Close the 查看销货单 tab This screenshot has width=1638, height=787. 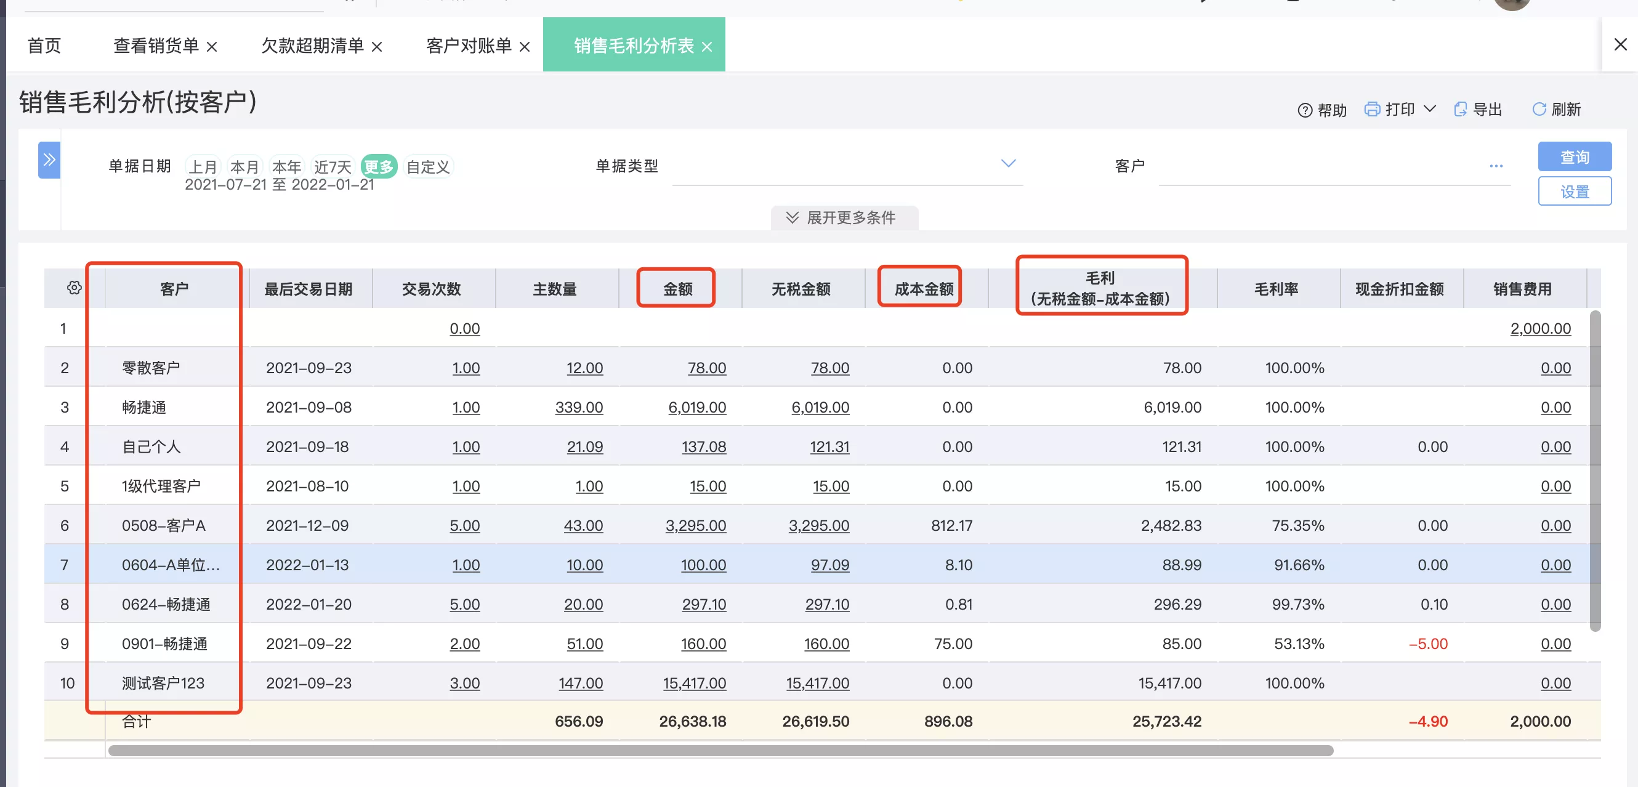[x=212, y=47]
